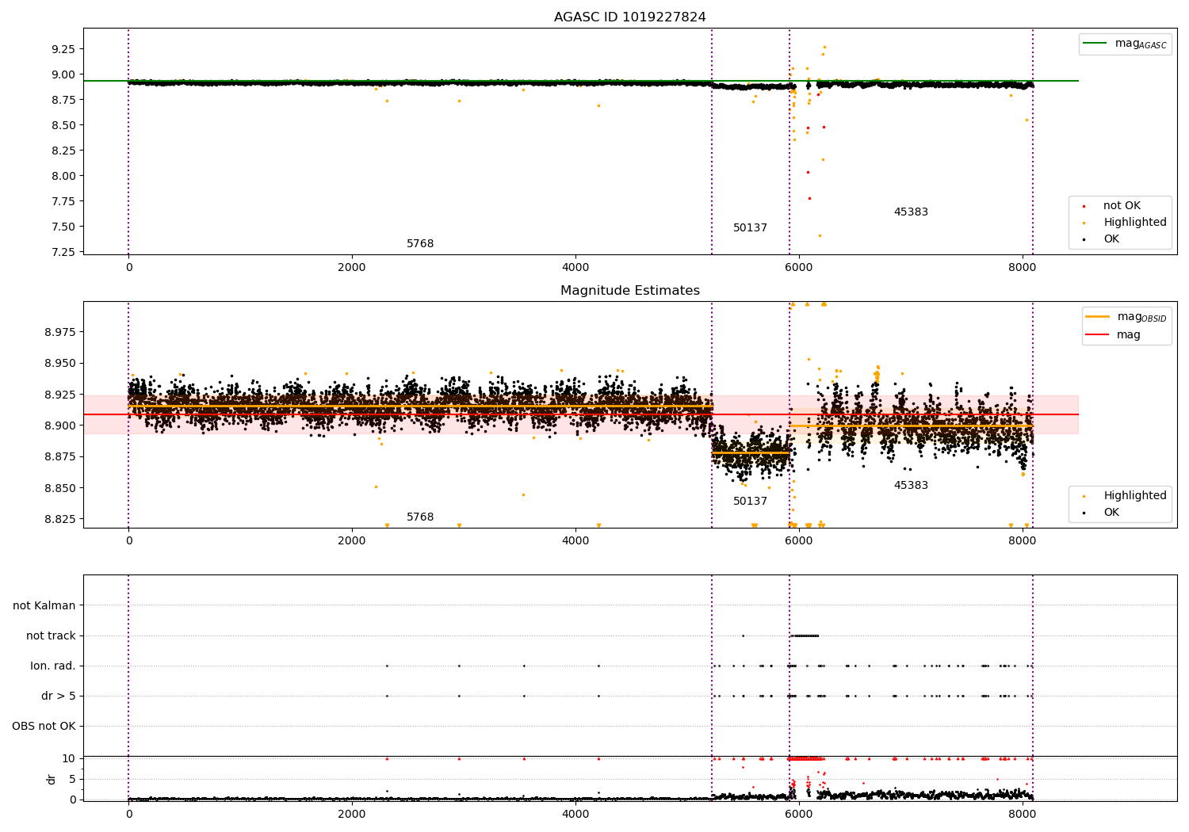The height and width of the screenshot is (832, 1189).
Task: Click the 8.875 y-axis tick label
Action: tap(59, 457)
